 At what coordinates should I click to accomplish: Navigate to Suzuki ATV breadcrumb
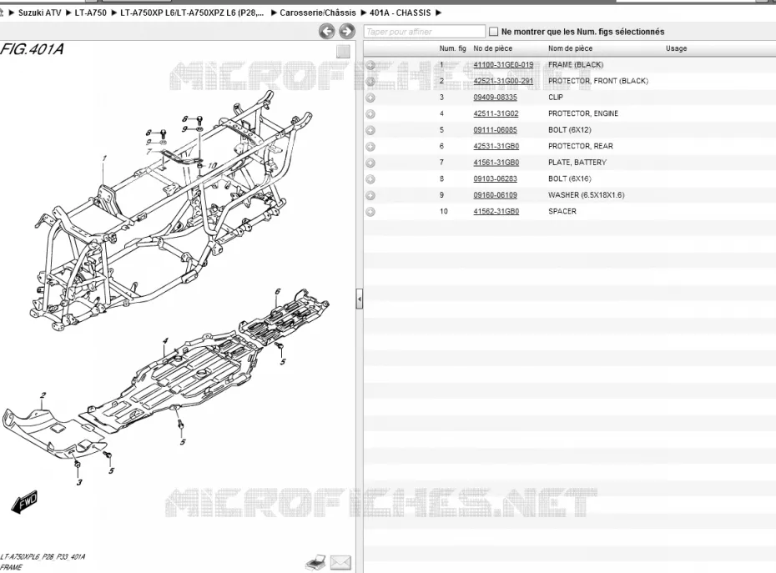(39, 13)
